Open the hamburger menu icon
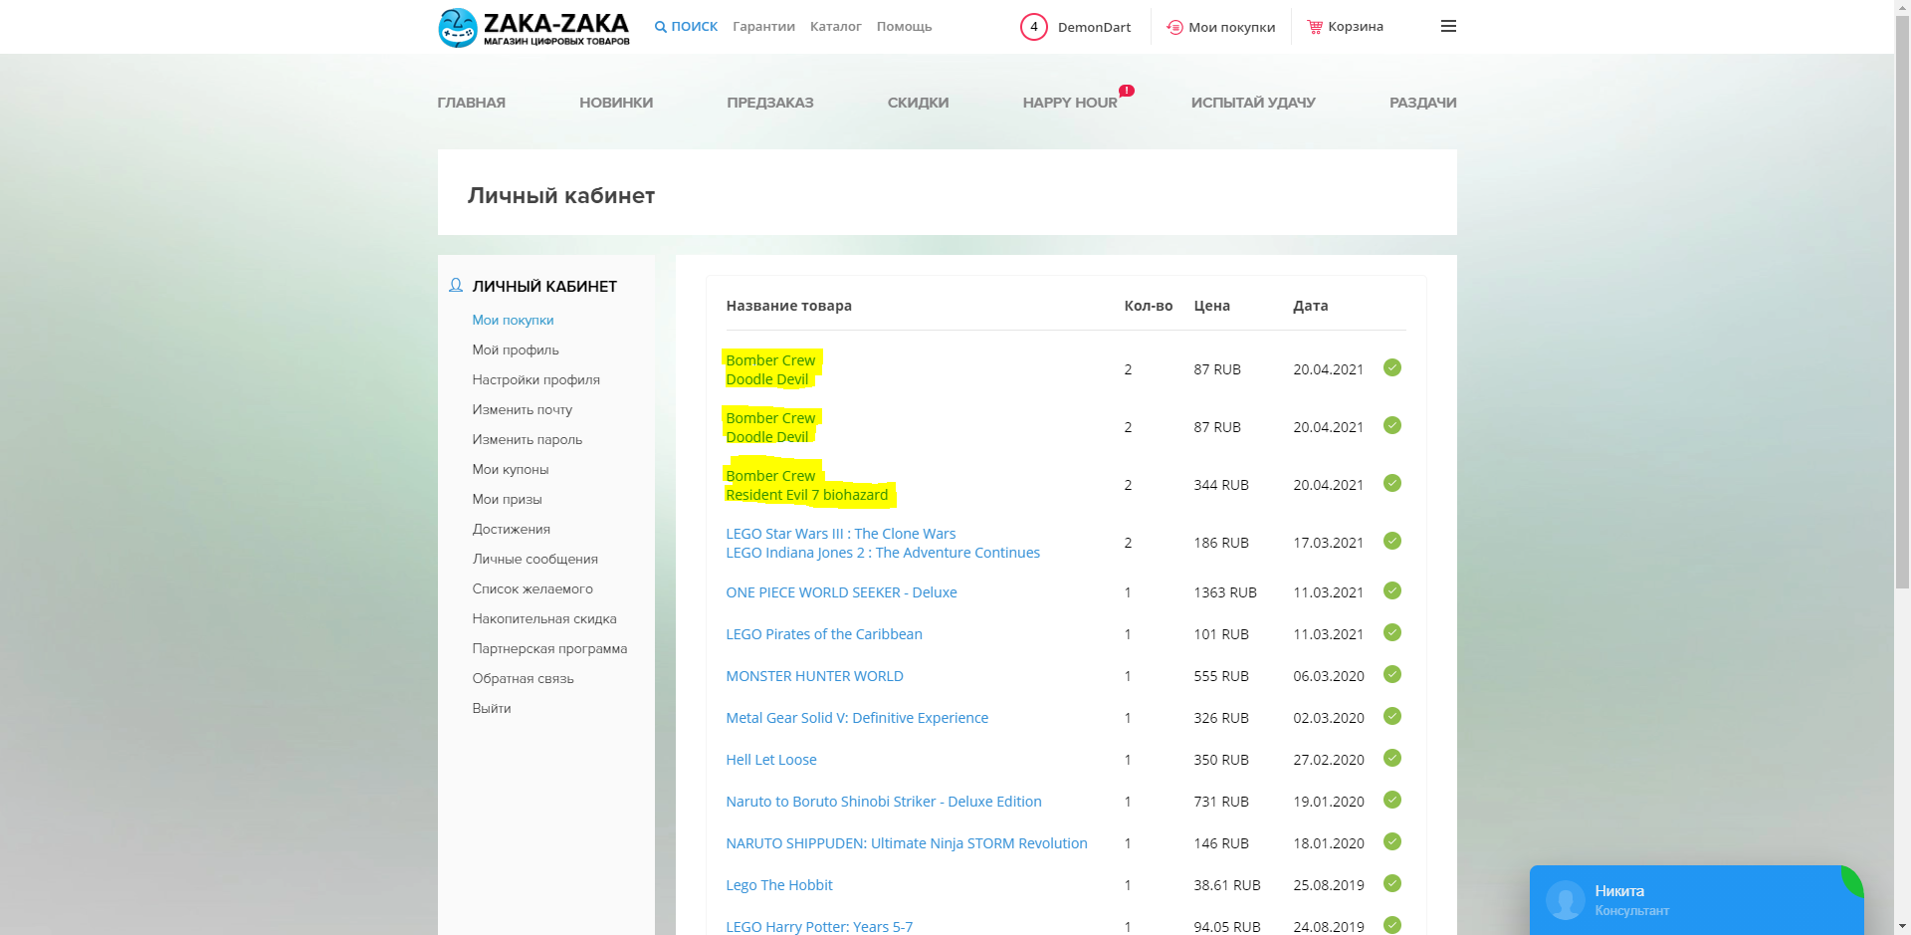The height and width of the screenshot is (935, 1911). point(1448,27)
